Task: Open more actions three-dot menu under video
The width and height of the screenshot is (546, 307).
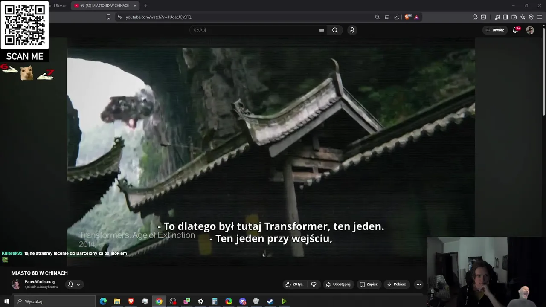Action: click(x=418, y=284)
